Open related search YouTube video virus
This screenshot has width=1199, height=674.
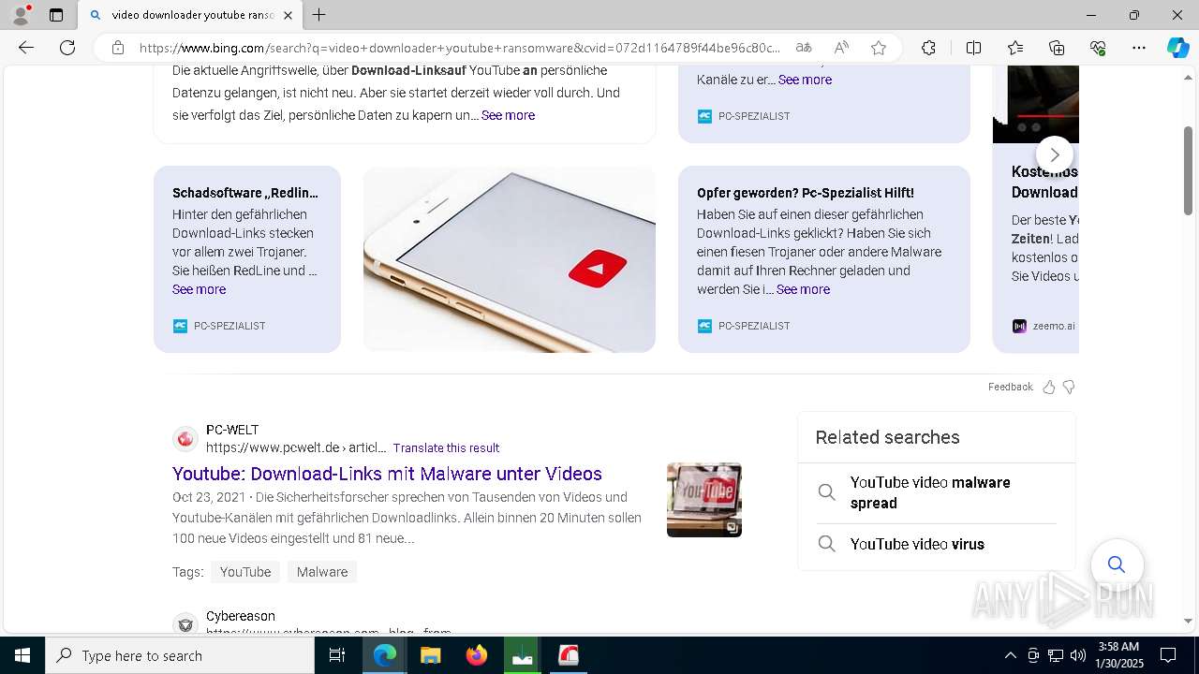[937, 544]
